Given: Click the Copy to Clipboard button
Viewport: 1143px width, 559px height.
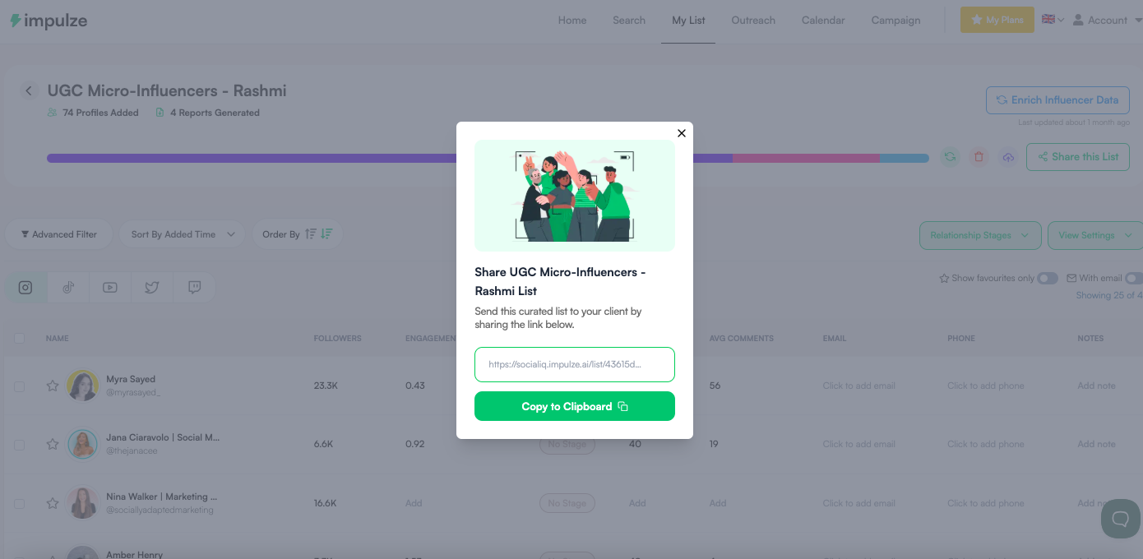Looking at the screenshot, I should (575, 406).
